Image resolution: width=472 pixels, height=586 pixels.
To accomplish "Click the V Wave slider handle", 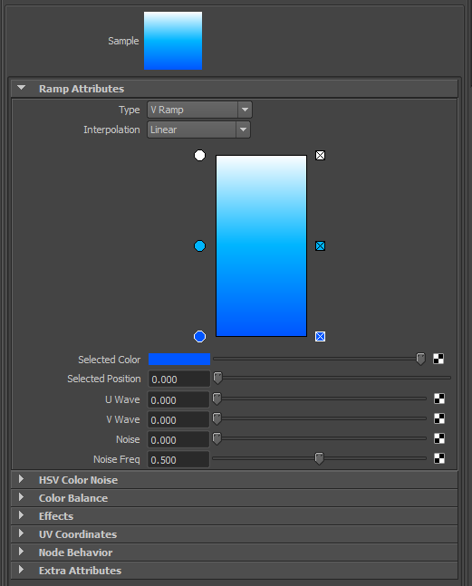I will tap(217, 418).
